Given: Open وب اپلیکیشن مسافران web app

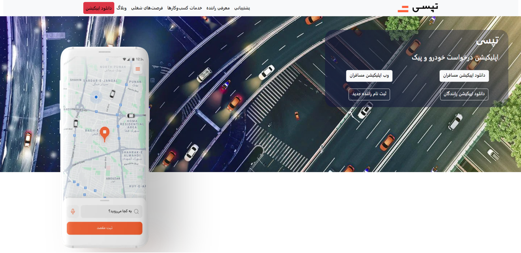Looking at the screenshot, I should click(369, 76).
